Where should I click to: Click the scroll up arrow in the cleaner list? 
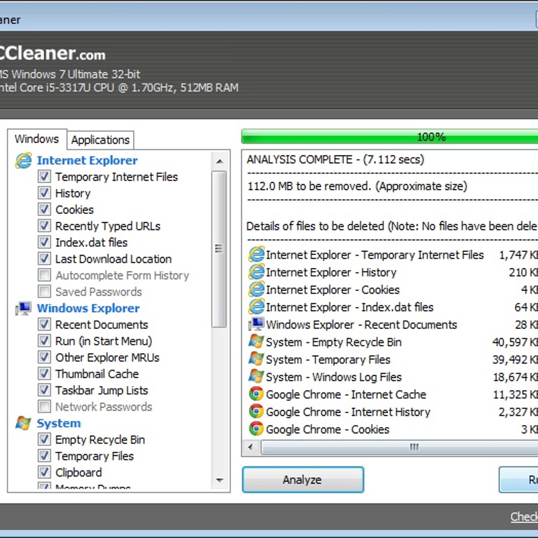[219, 161]
